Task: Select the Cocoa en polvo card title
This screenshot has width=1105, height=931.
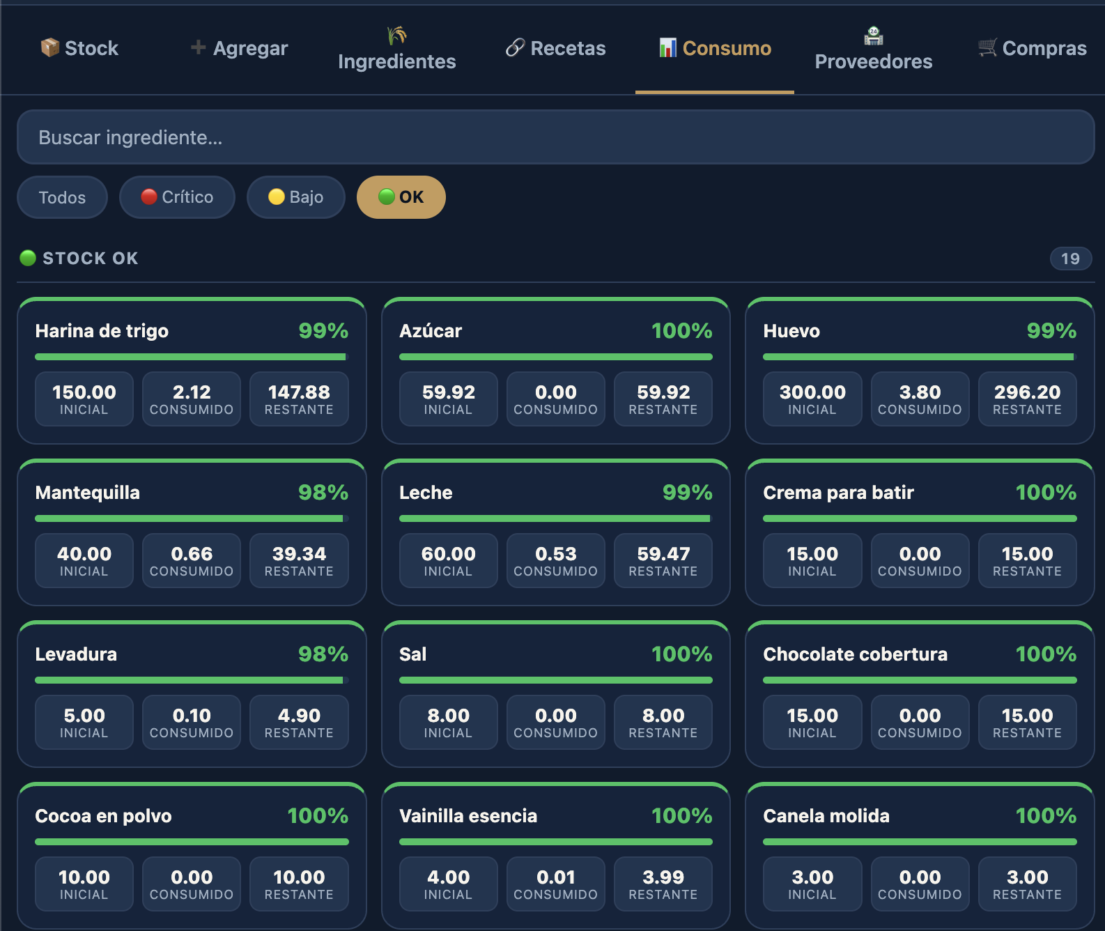Action: click(103, 816)
